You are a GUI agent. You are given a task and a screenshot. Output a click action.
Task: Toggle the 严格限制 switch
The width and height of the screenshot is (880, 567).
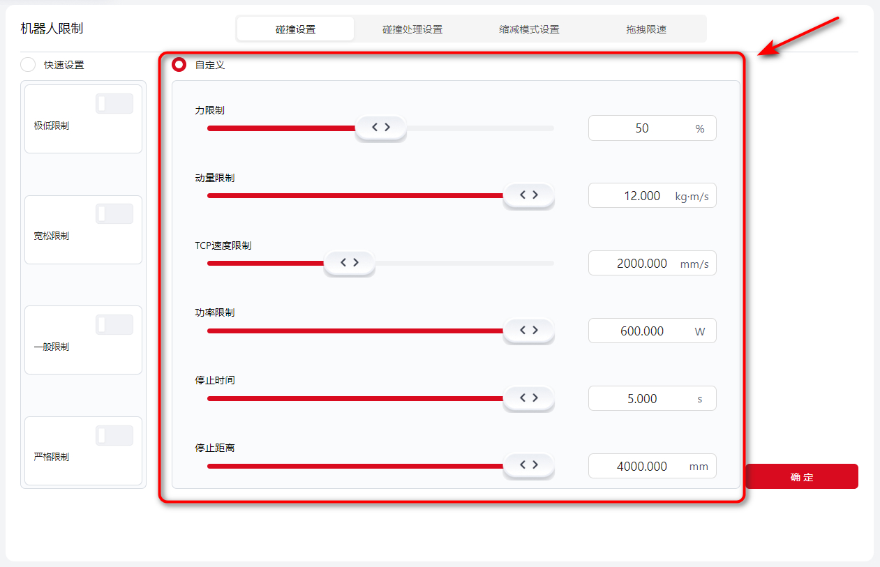(x=114, y=436)
